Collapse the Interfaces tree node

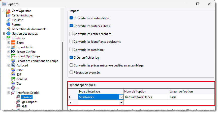[4, 38]
